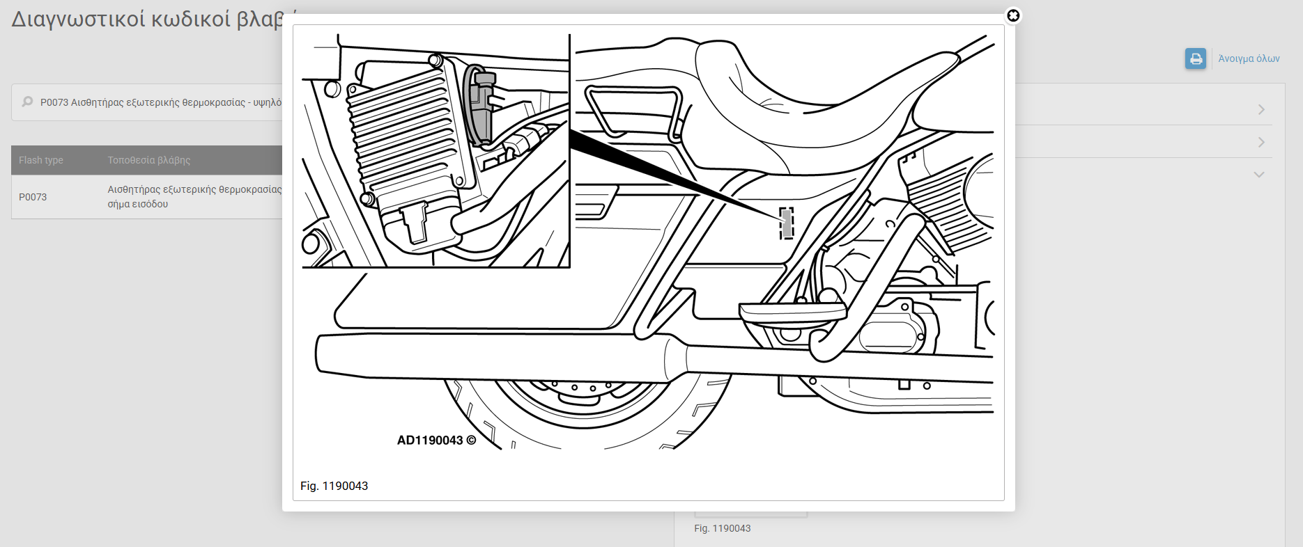Click the magnifier icon in search box

point(27,102)
